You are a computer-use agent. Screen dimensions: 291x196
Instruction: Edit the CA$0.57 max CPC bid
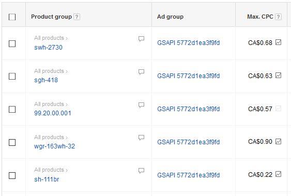[260, 109]
